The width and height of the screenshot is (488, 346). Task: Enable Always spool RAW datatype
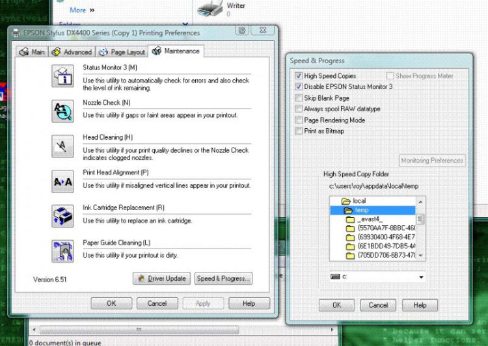(299, 109)
